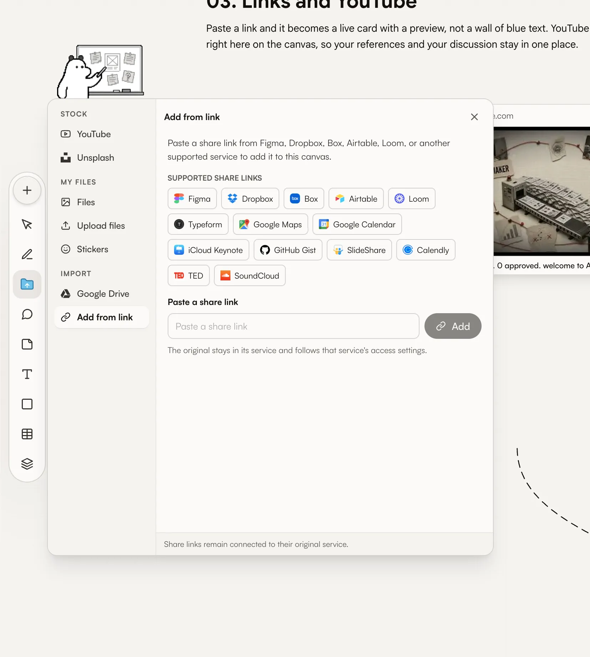Select the table grid tool
The height and width of the screenshot is (657, 590).
click(x=27, y=434)
